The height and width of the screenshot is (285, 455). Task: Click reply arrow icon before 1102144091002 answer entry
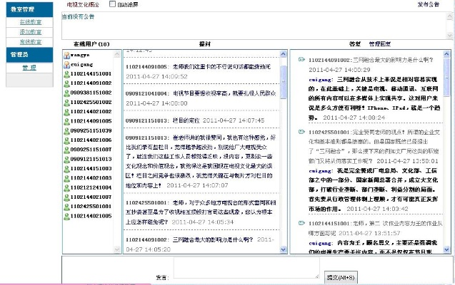(x=301, y=60)
